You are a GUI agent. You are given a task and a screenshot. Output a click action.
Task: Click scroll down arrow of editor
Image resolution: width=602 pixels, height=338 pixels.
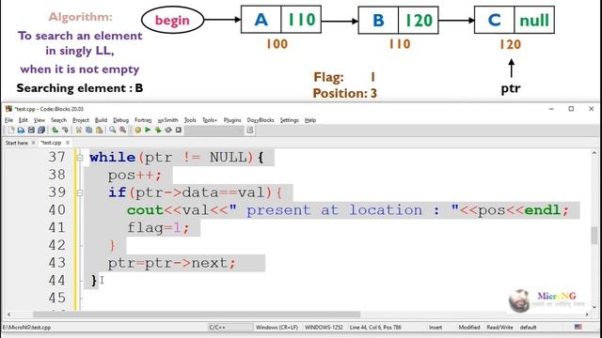coord(594,307)
